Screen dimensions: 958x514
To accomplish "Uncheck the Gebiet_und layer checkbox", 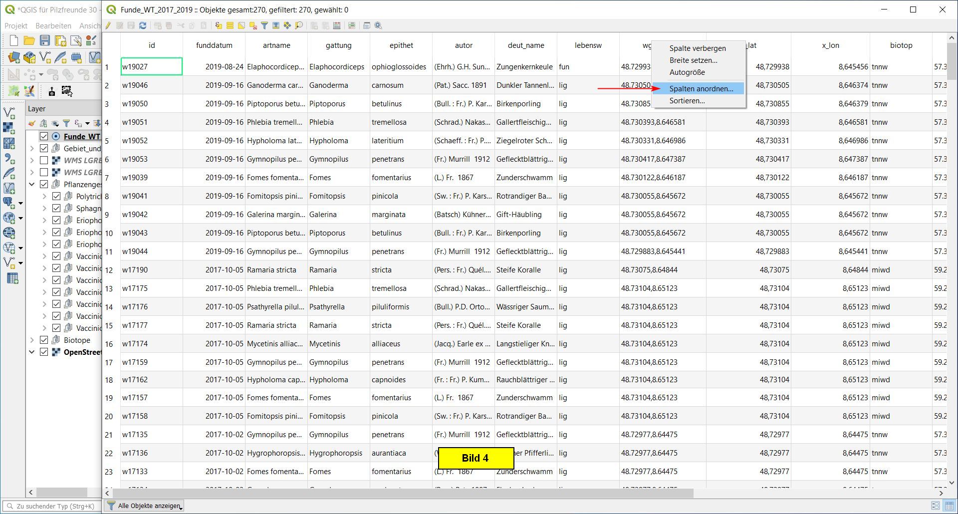I will (44, 148).
